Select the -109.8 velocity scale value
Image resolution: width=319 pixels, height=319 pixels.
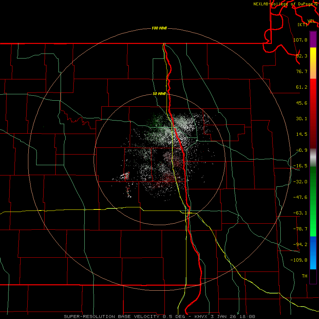(299, 260)
